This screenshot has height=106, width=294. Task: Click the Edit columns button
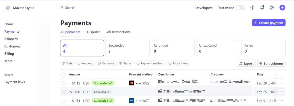pos(271,63)
